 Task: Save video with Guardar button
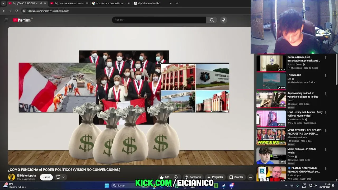pos(236,177)
